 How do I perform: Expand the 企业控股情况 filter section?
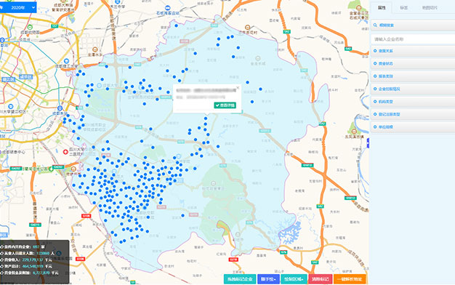coord(413,89)
